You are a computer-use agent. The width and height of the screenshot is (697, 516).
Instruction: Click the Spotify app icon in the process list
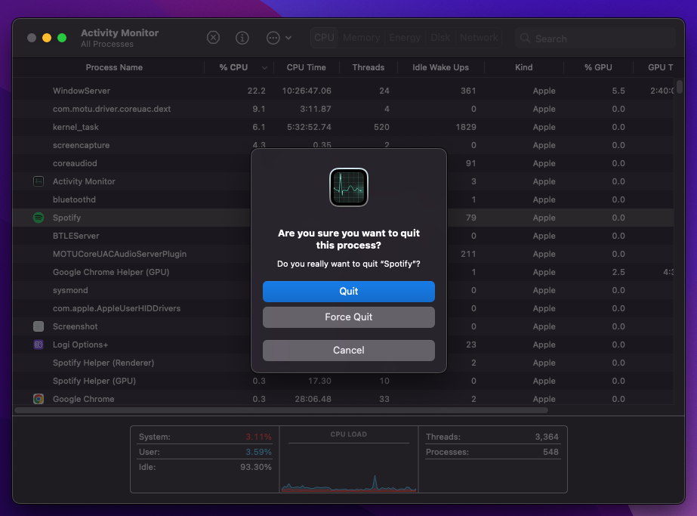[39, 218]
